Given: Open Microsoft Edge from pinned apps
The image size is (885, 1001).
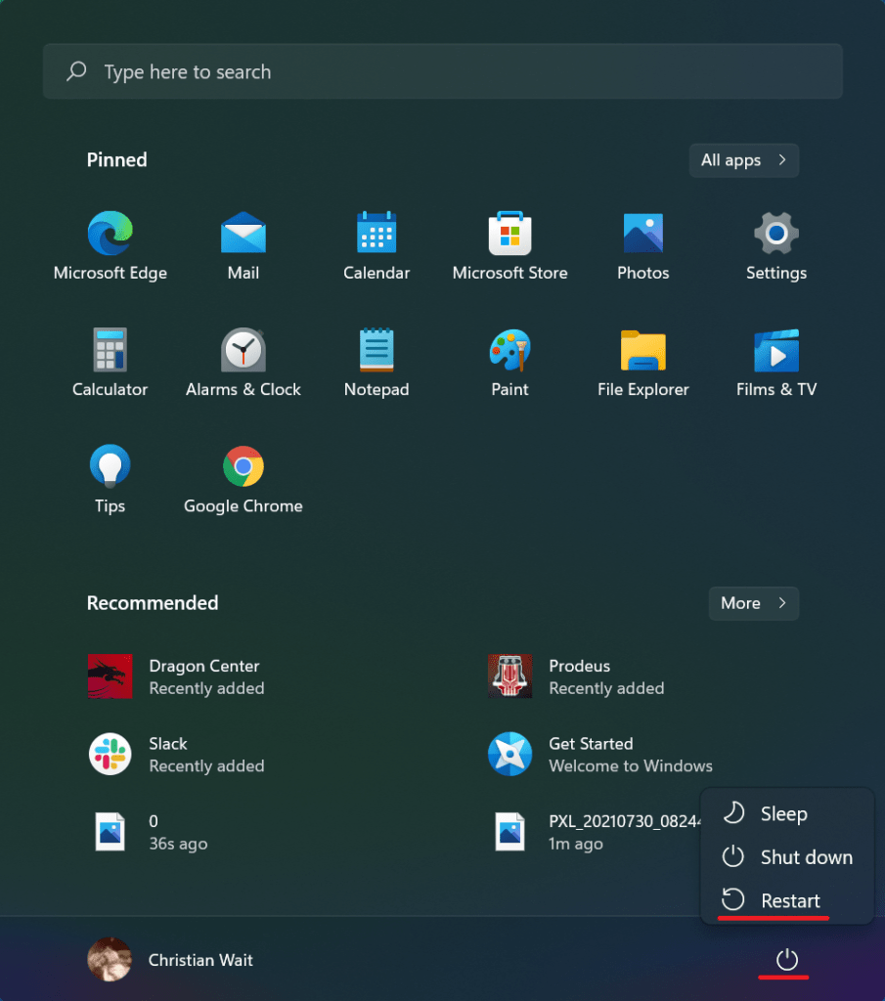Looking at the screenshot, I should pyautogui.click(x=110, y=246).
